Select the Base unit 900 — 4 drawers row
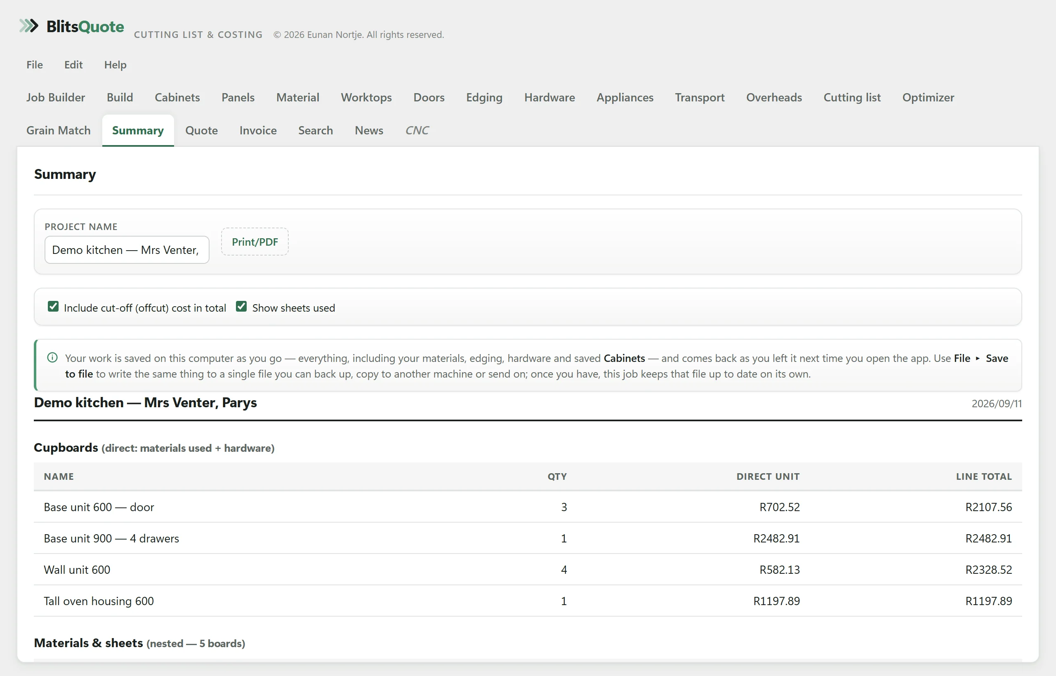 point(528,538)
